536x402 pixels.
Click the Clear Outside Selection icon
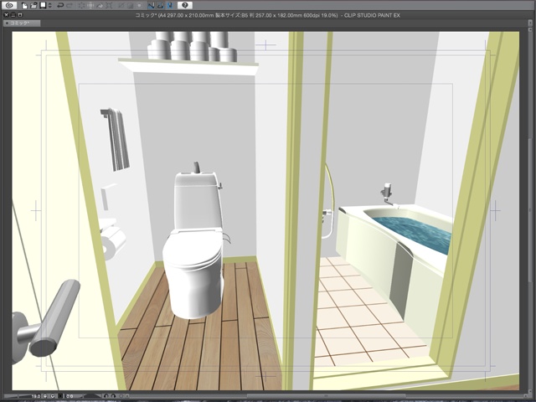click(90, 6)
